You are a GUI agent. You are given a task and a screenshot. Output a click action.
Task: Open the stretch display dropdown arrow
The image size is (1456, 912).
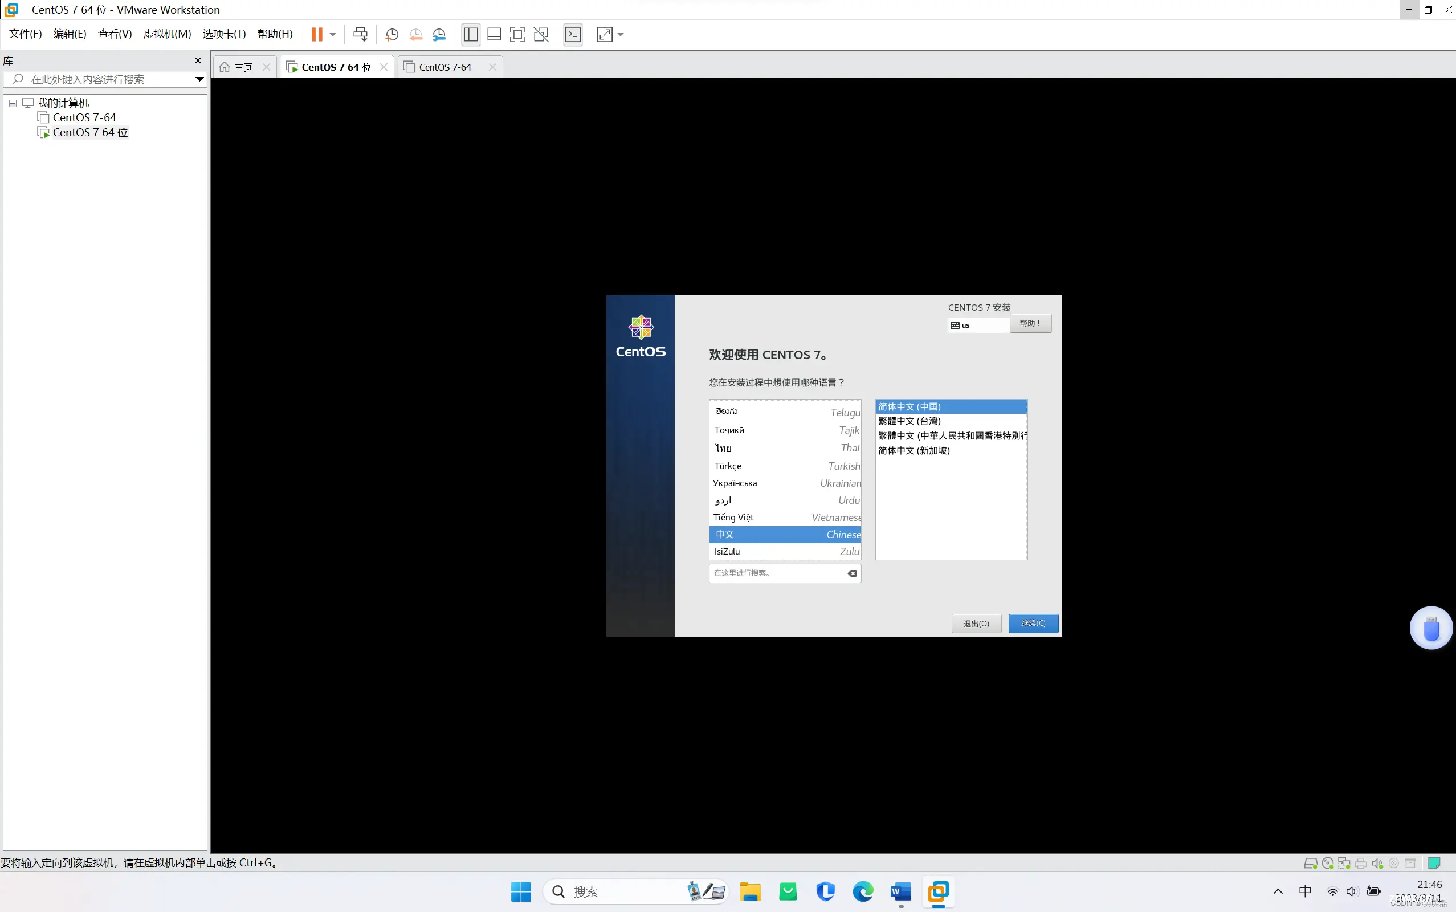coord(621,34)
